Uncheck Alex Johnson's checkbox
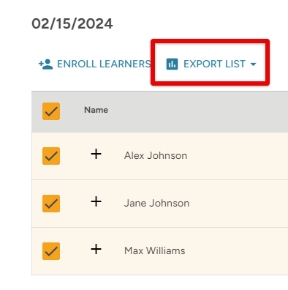 coord(51,156)
